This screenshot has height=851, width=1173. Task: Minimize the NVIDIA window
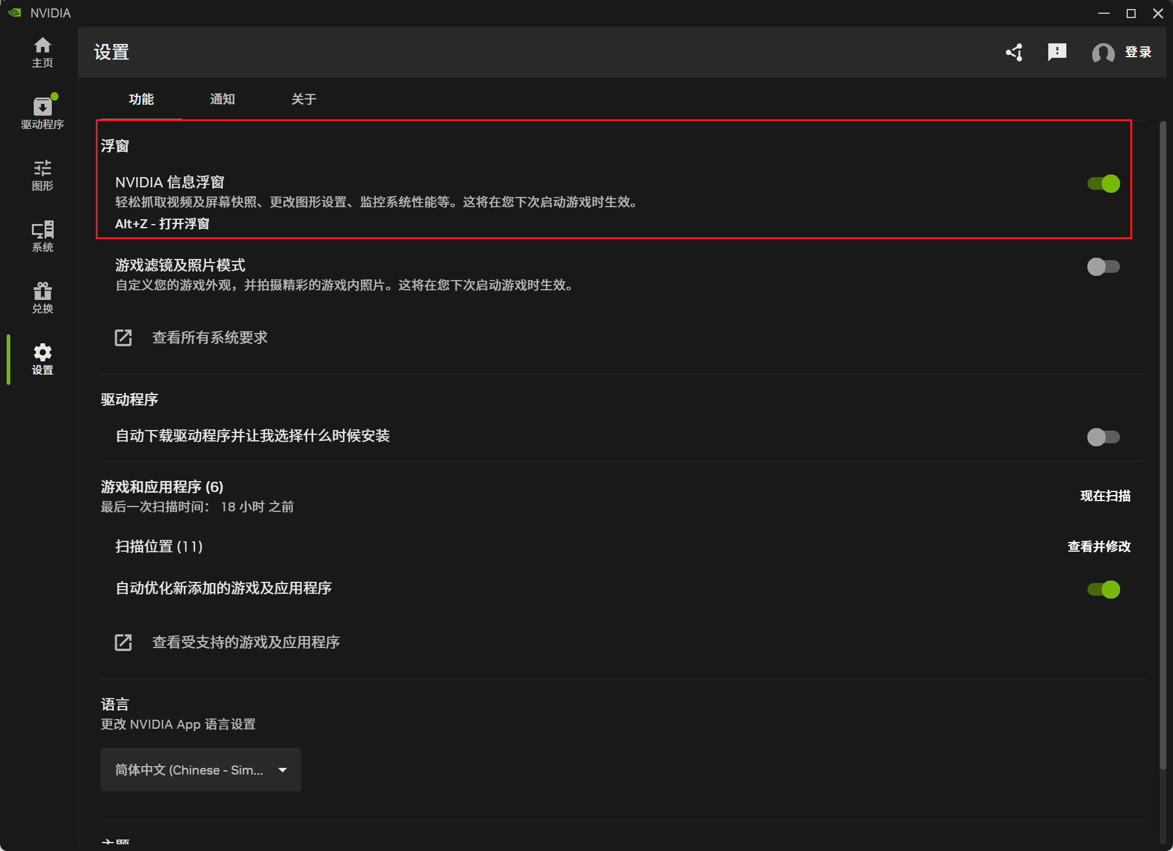click(1104, 13)
